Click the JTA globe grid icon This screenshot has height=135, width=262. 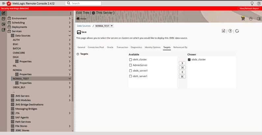click(13, 113)
